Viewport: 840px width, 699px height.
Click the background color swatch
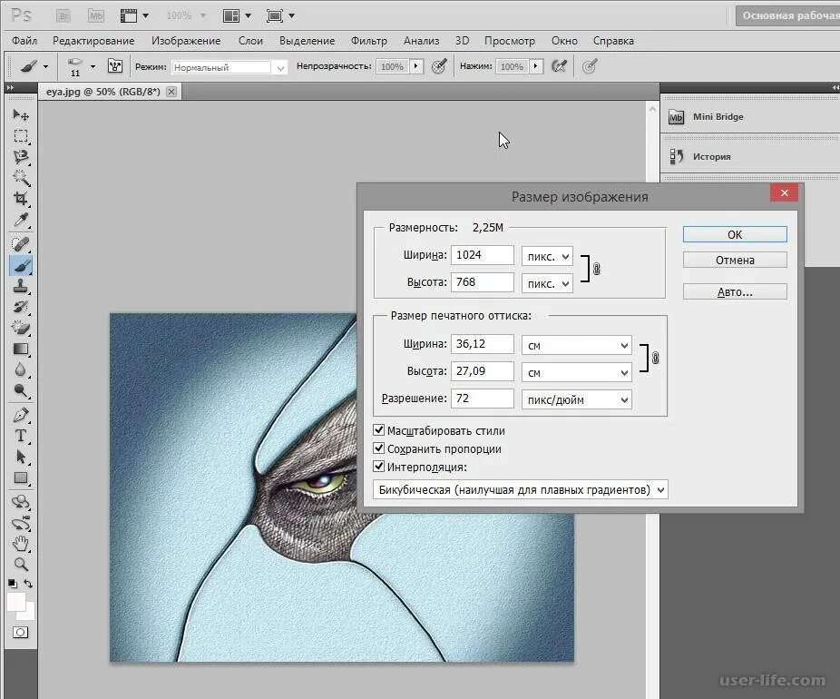click(29, 615)
